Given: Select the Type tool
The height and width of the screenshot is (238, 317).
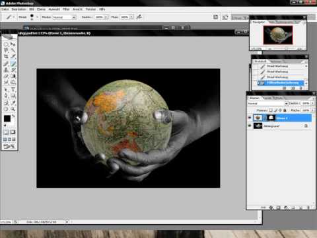Looking at the screenshot, I should pos(13,89).
